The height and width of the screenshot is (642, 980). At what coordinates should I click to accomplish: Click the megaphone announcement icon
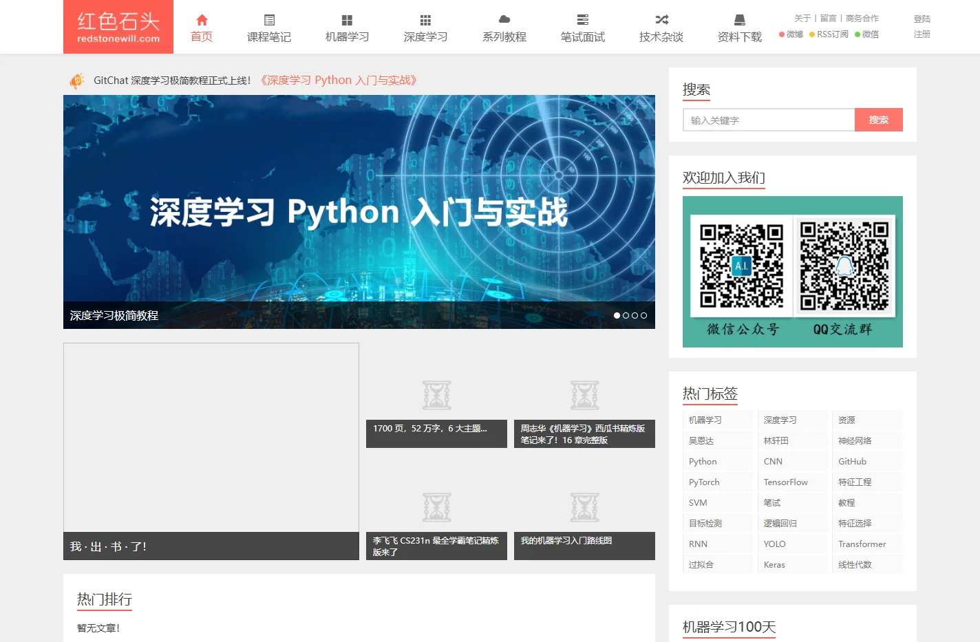coord(77,81)
